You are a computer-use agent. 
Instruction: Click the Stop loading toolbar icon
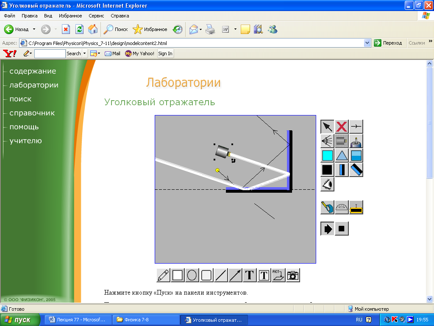tap(66, 29)
